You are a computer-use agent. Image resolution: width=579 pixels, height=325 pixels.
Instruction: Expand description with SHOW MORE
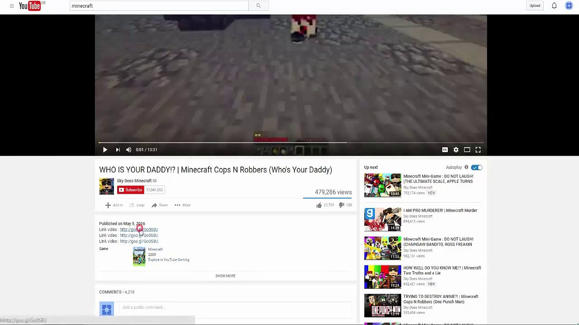coord(225,276)
